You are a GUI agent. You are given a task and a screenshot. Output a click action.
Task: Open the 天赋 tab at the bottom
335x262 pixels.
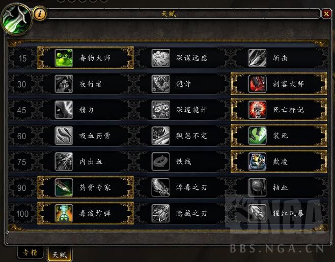click(60, 254)
